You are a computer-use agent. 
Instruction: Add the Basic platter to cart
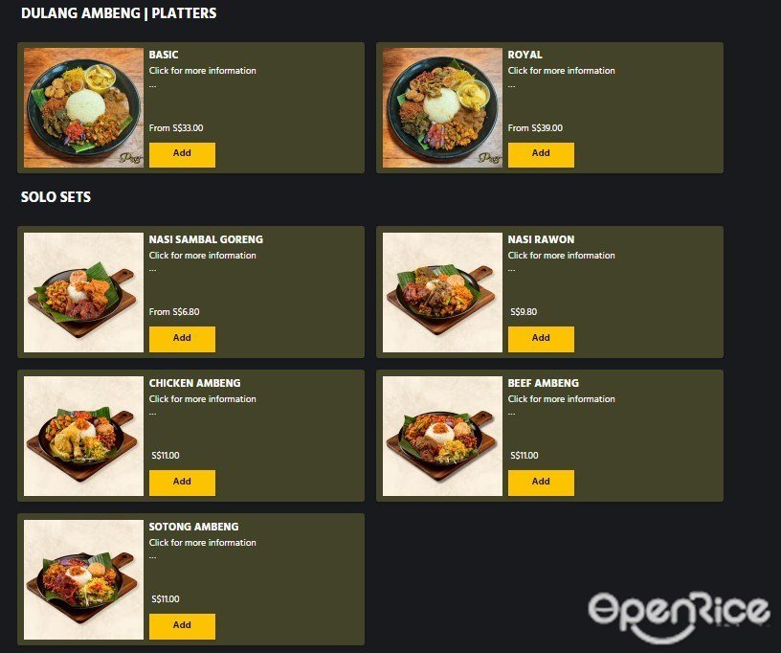[x=182, y=155]
